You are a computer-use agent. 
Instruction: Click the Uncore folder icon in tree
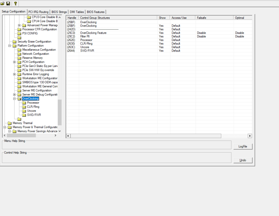24,111
